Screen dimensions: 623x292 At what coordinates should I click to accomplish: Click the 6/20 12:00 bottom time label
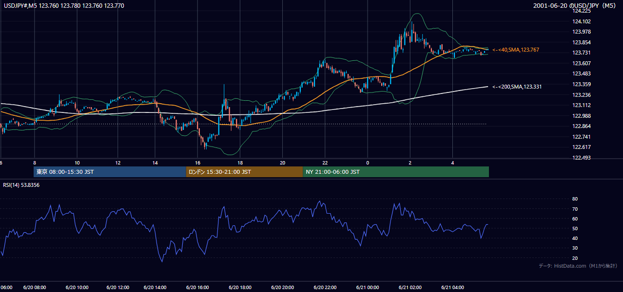[118, 288]
